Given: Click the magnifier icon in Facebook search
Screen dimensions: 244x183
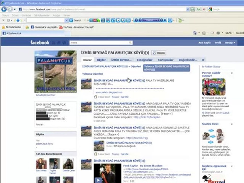Looking at the screenshot, I should pos(130,43).
